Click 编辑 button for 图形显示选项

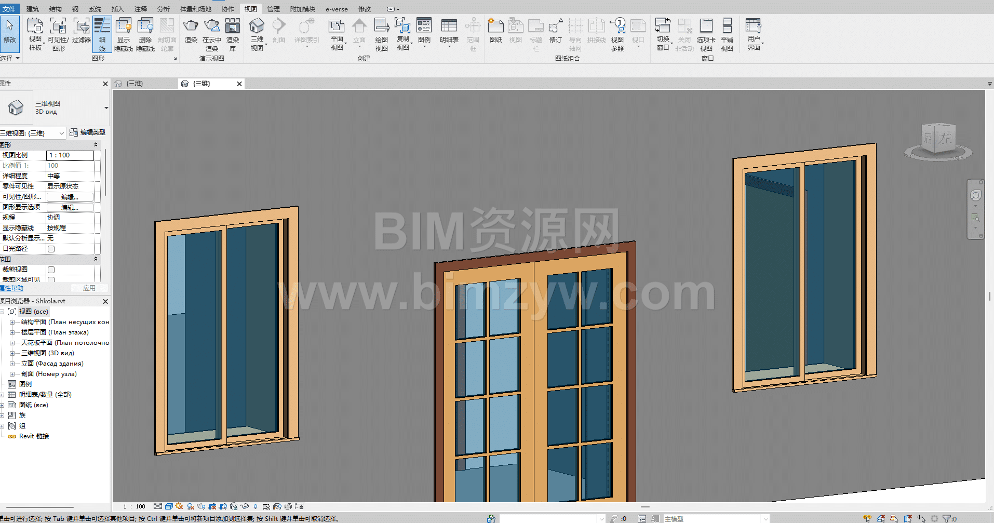click(70, 207)
